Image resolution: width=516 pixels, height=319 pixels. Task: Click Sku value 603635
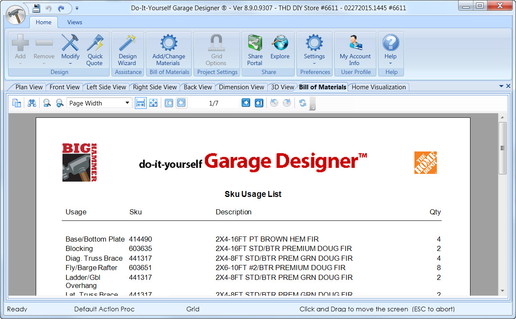(x=140, y=248)
